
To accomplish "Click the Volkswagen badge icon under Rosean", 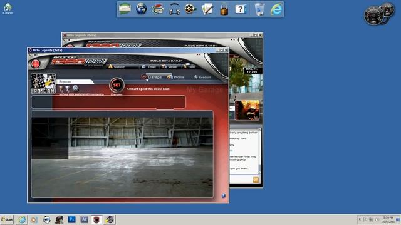I will coord(75,88).
